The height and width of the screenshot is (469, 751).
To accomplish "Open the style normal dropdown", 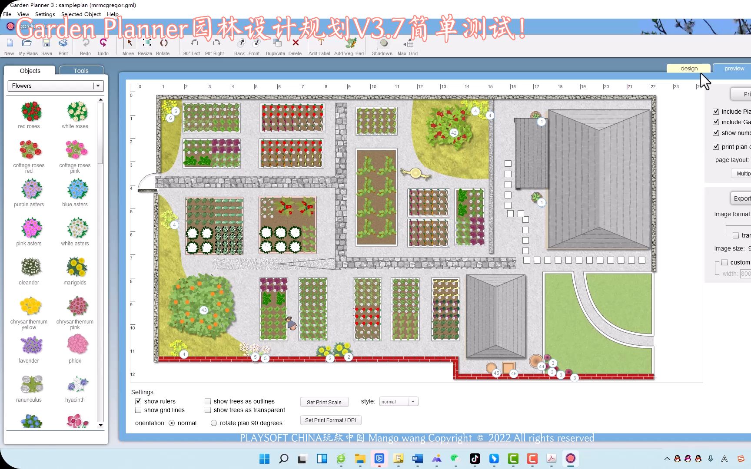I will click(399, 402).
